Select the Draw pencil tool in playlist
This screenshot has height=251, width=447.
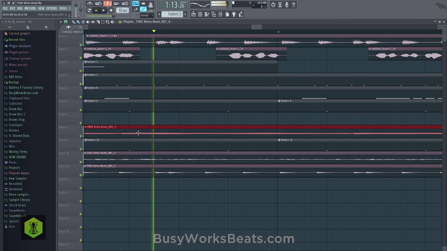click(x=73, y=22)
